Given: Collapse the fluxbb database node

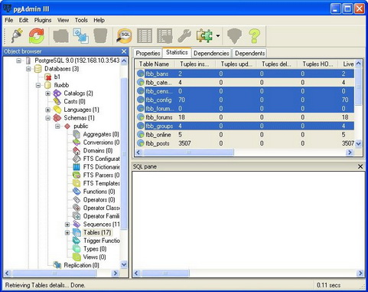Looking at the screenshot, I should click(38, 85).
